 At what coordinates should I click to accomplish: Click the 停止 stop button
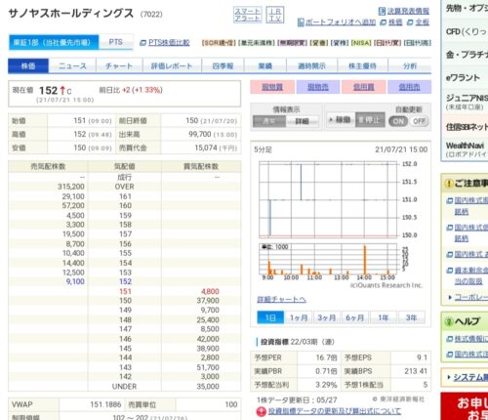pos(370,120)
